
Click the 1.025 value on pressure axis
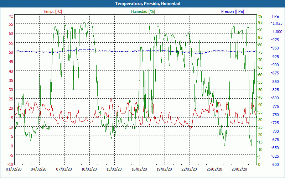pos(278,23)
